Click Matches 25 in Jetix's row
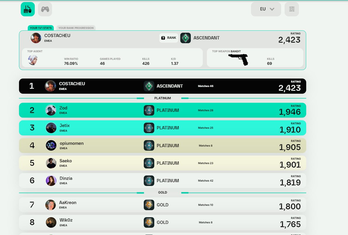Viewport: 348px width, 235px height. (x=205, y=128)
